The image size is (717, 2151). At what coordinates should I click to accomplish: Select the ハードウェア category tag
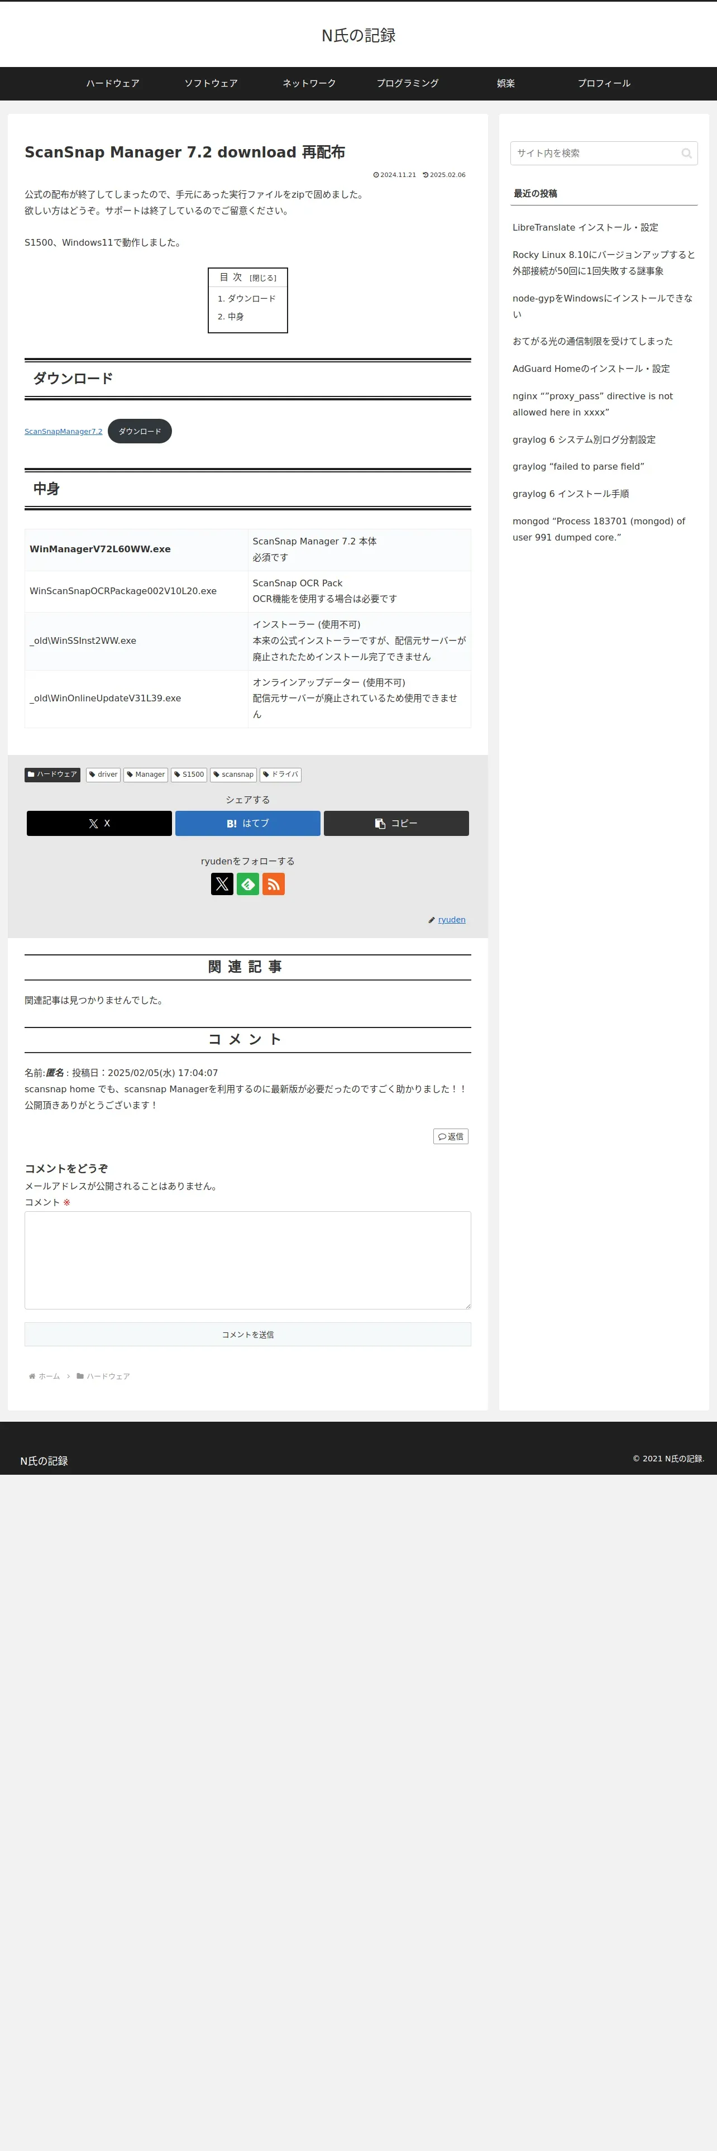[52, 775]
